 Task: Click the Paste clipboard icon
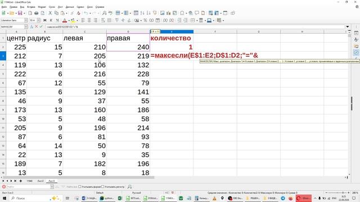click(x=62, y=13)
